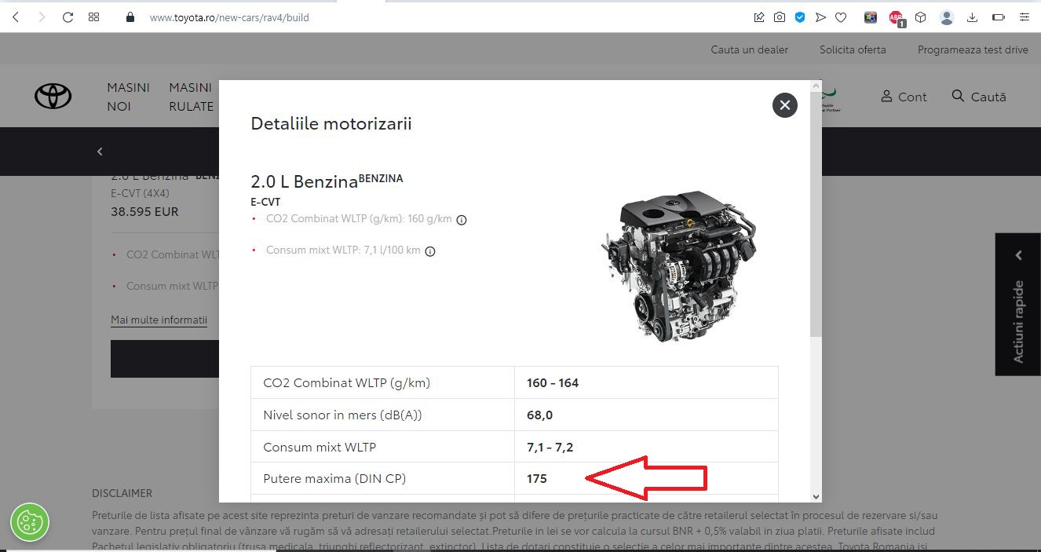
Task: Click the 7,1 - 7,2 value
Action: (550, 448)
